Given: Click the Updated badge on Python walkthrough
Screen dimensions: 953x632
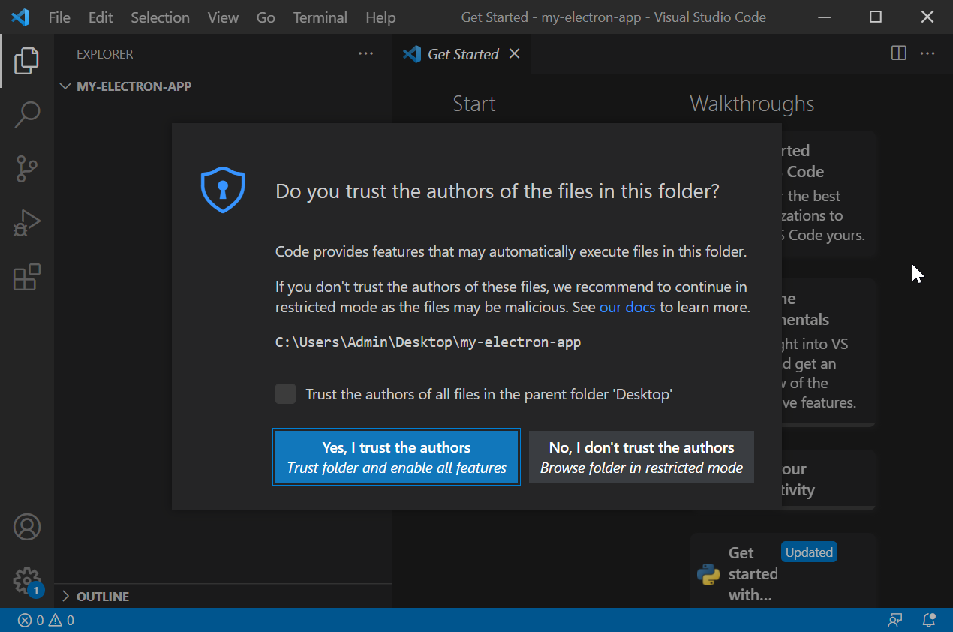Looking at the screenshot, I should point(809,552).
